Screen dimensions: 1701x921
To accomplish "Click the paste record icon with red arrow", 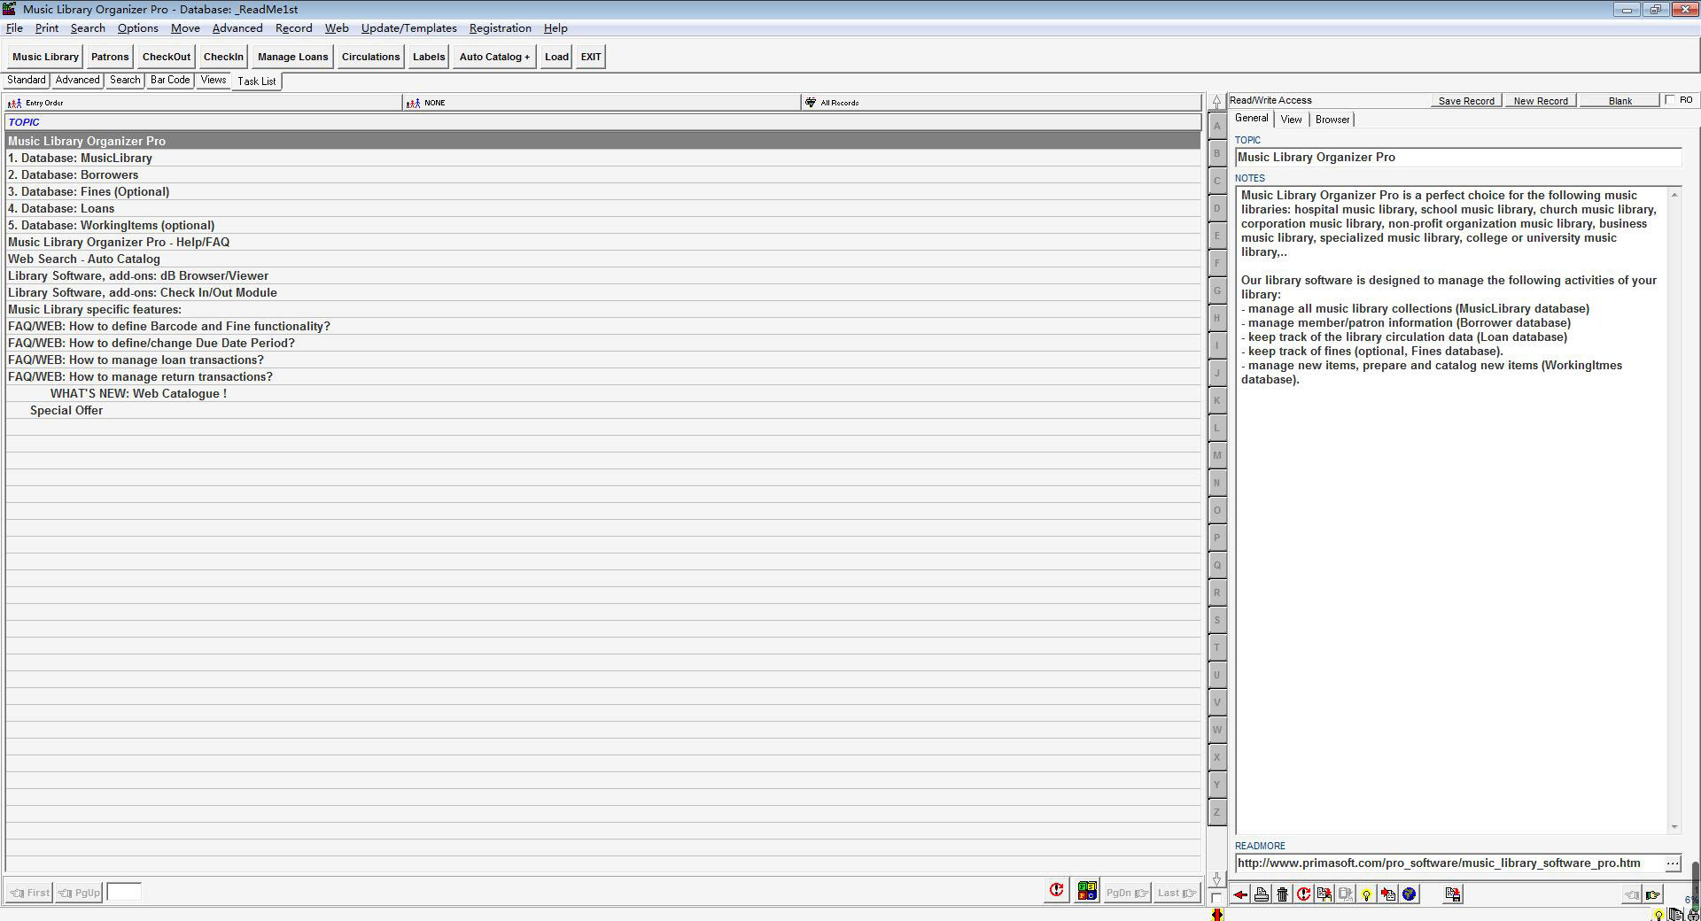I will coord(1388,894).
